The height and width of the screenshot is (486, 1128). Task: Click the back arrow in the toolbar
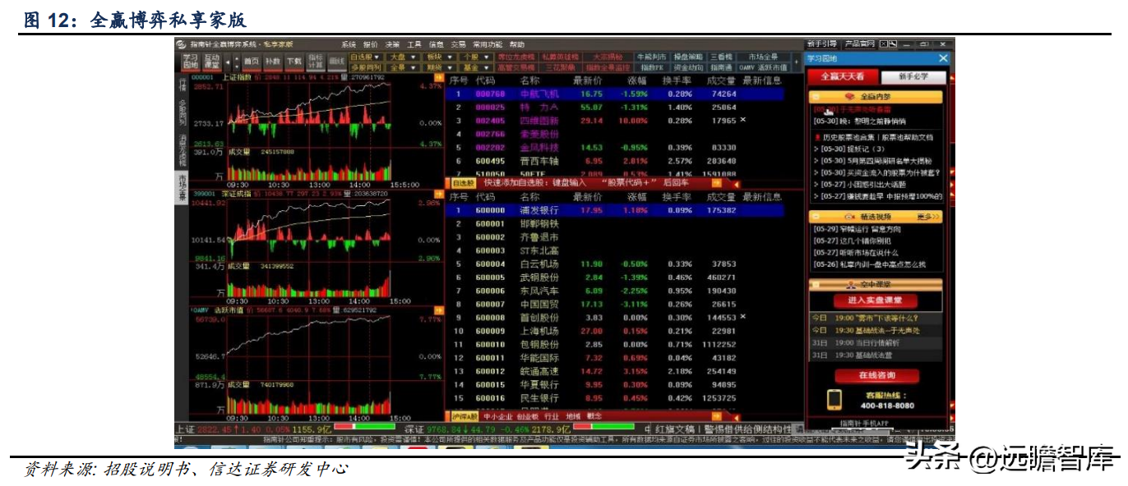coord(228,61)
